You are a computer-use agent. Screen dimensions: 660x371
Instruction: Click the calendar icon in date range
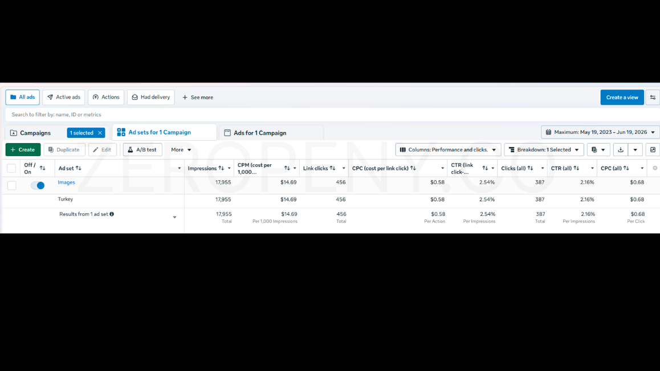[x=548, y=132]
